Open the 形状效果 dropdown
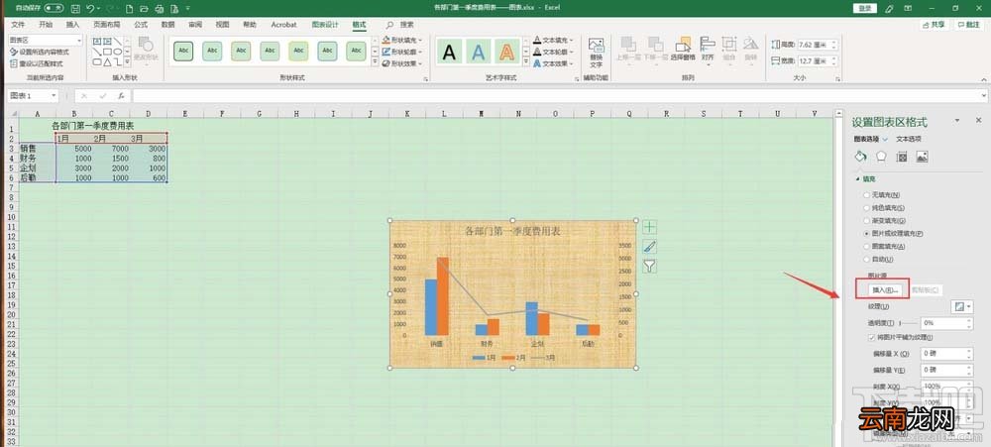The width and height of the screenshot is (991, 447). click(402, 63)
